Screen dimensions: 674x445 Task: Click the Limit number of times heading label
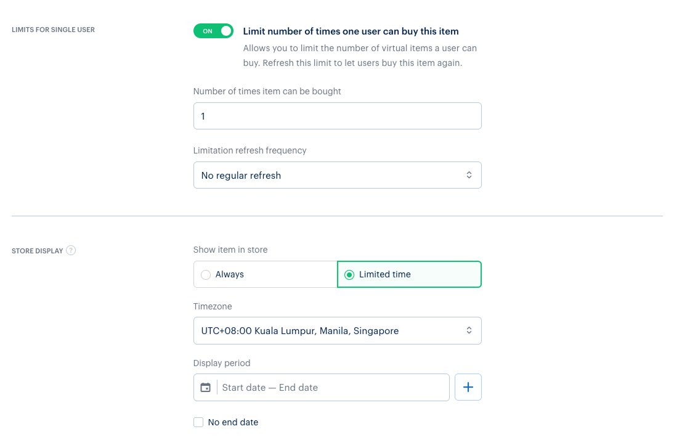[351, 31]
